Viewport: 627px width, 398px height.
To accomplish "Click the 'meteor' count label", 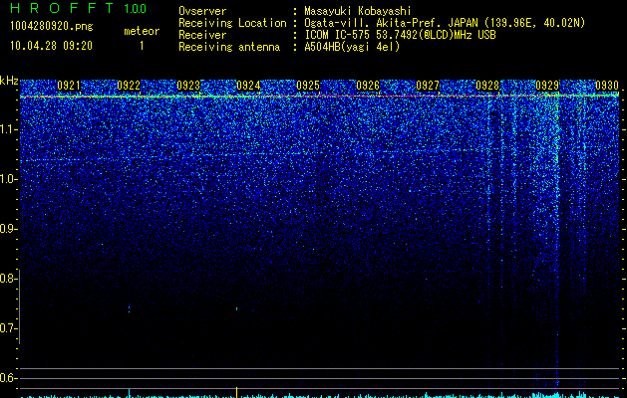I will [x=142, y=31].
